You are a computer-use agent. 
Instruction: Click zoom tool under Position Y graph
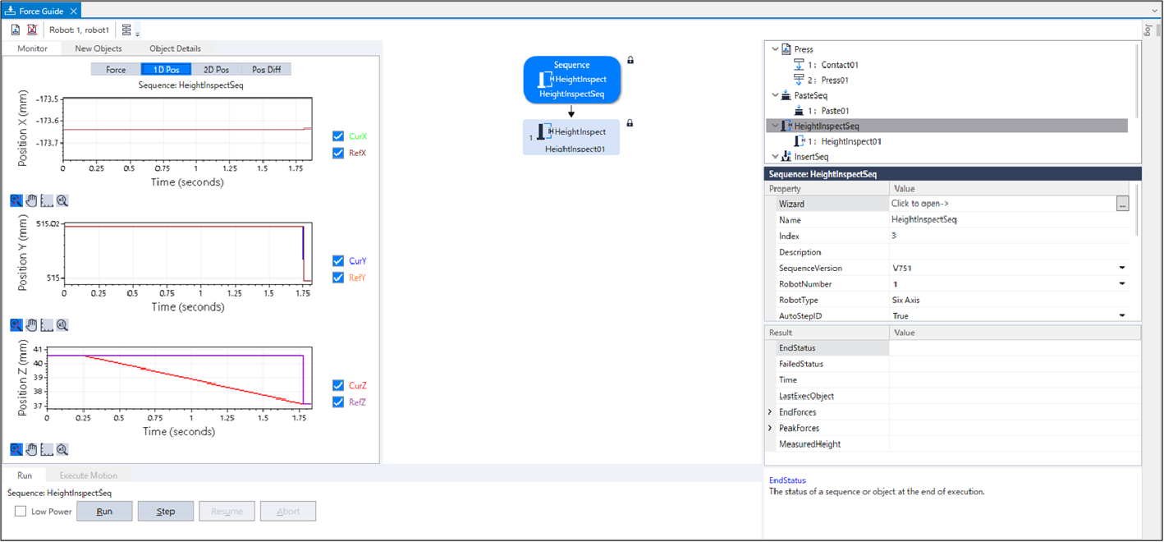tap(16, 325)
